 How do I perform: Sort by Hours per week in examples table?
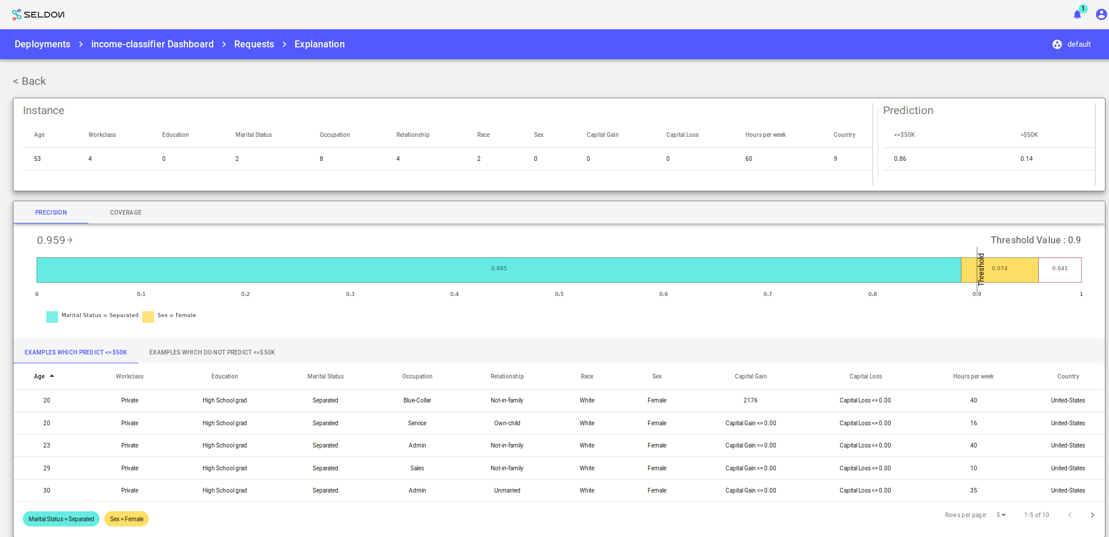coord(973,377)
